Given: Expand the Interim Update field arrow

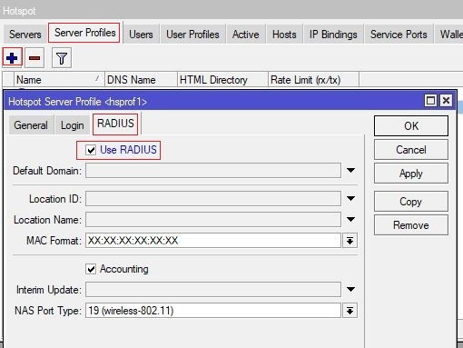Looking at the screenshot, I should tap(350, 289).
